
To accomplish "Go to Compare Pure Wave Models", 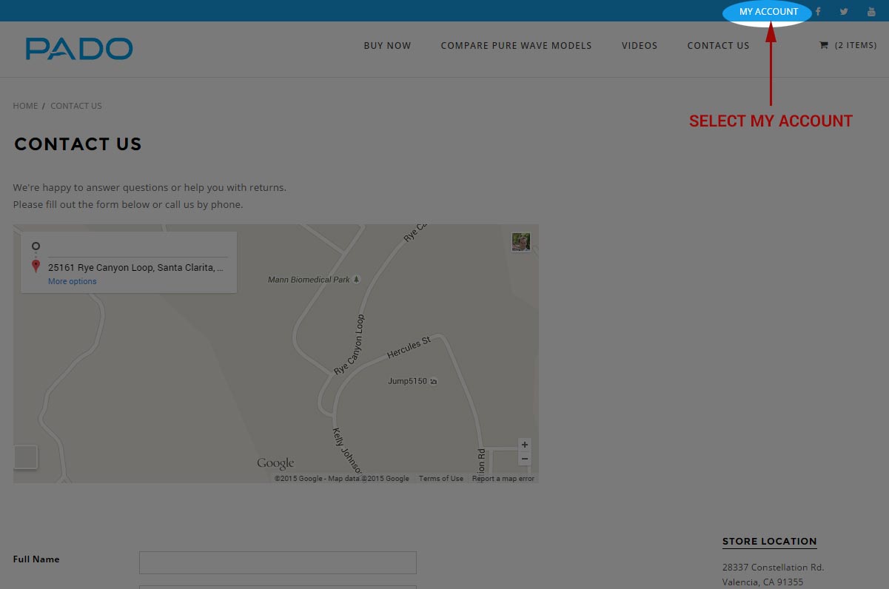I will (516, 46).
